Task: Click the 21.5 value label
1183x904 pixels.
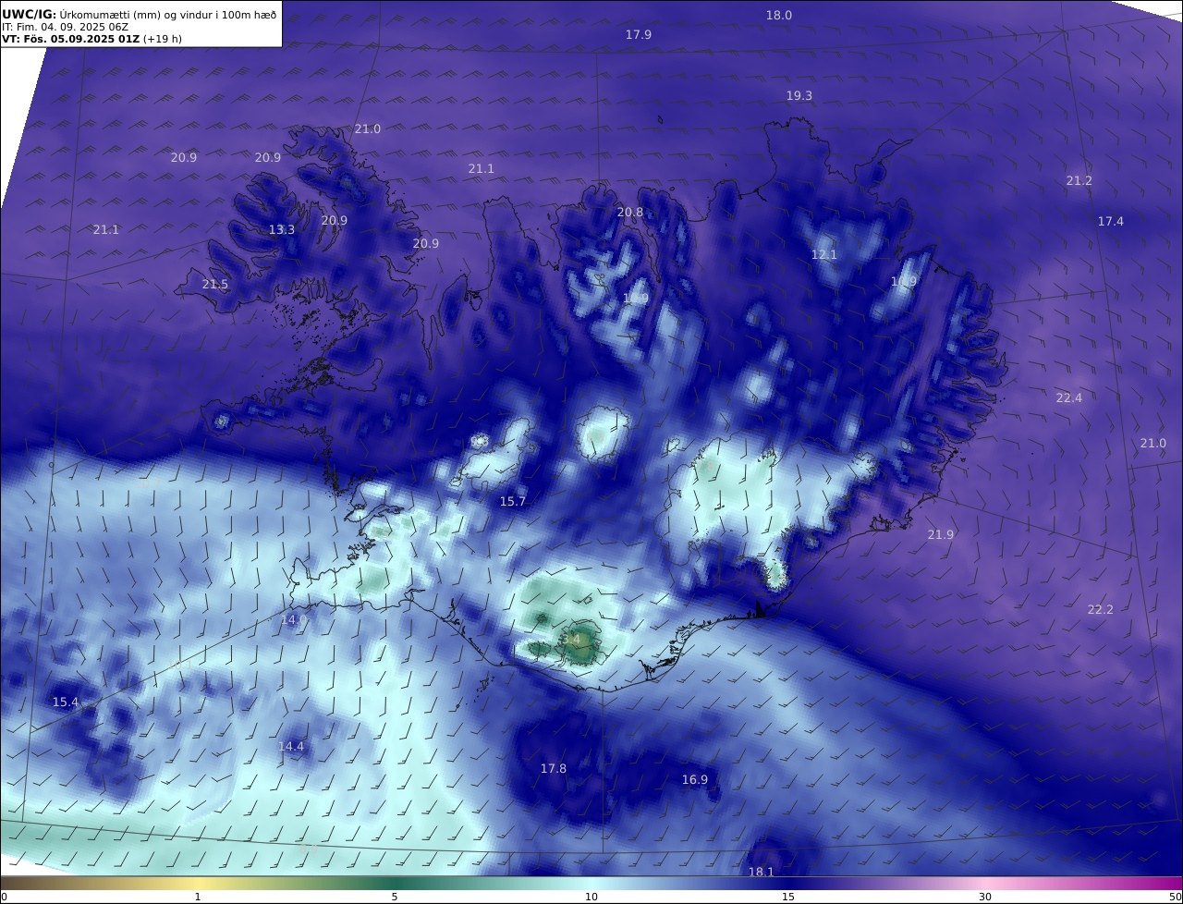Action: [215, 284]
